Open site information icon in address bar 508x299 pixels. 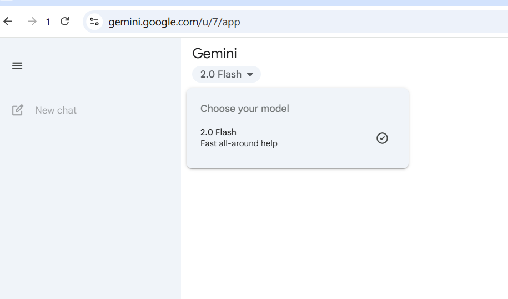click(94, 22)
